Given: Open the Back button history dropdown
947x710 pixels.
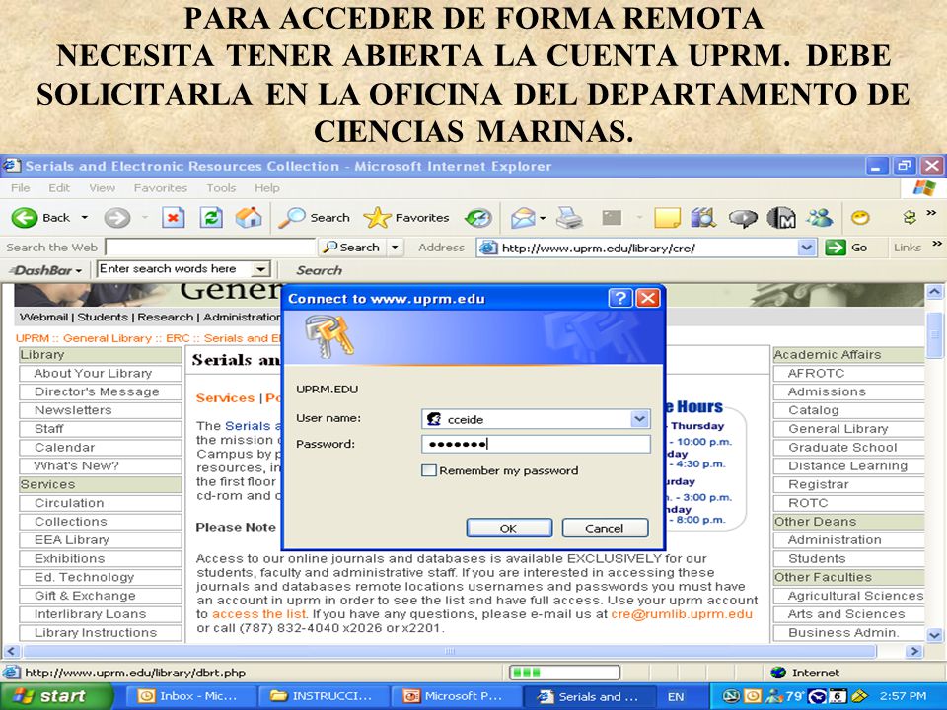Looking at the screenshot, I should point(85,217).
